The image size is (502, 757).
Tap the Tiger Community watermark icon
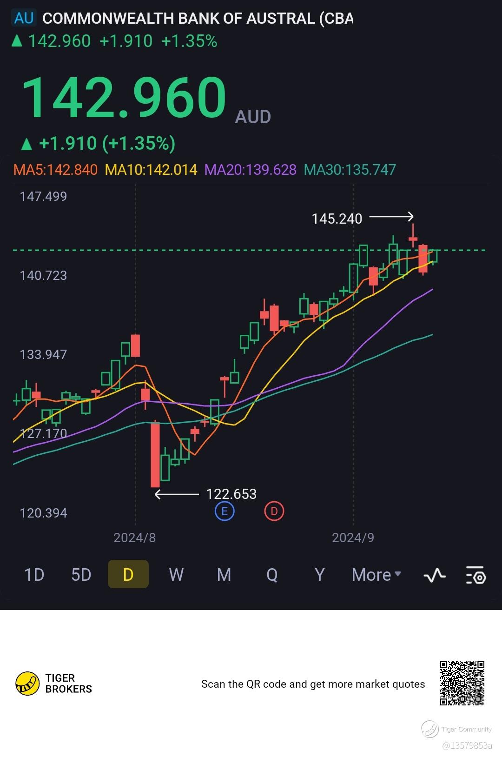[x=430, y=729]
